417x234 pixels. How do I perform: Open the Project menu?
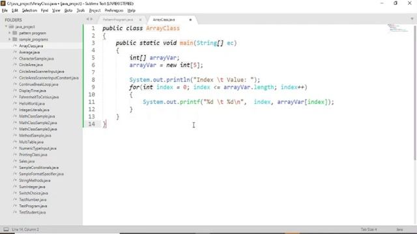click(x=94, y=10)
